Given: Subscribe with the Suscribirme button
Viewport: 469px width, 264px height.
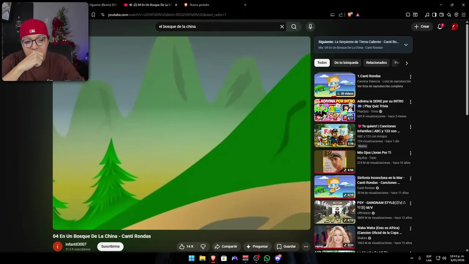Looking at the screenshot, I should tap(110, 246).
